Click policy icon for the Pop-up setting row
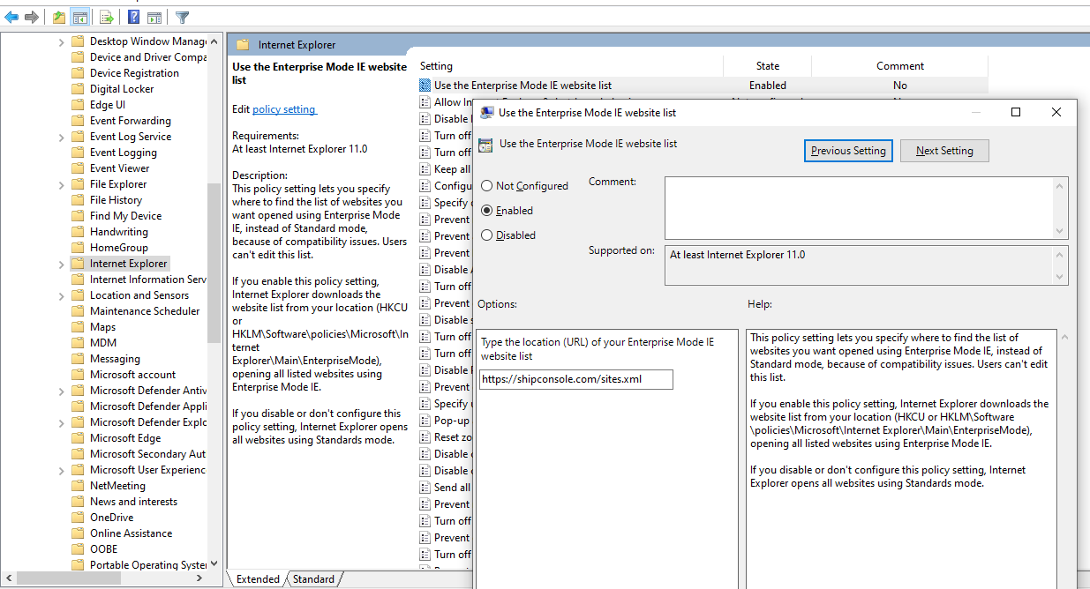The image size is (1090, 589). [425, 421]
